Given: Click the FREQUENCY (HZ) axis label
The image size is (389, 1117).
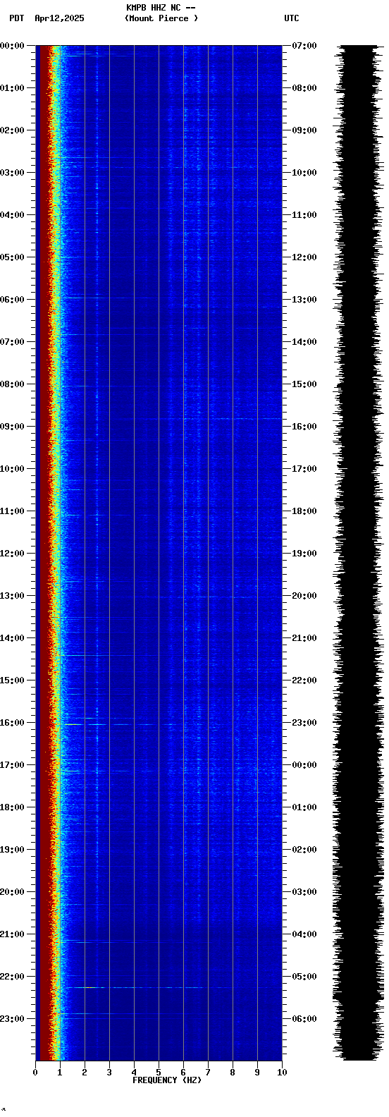Looking at the screenshot, I should click(x=167, y=1080).
